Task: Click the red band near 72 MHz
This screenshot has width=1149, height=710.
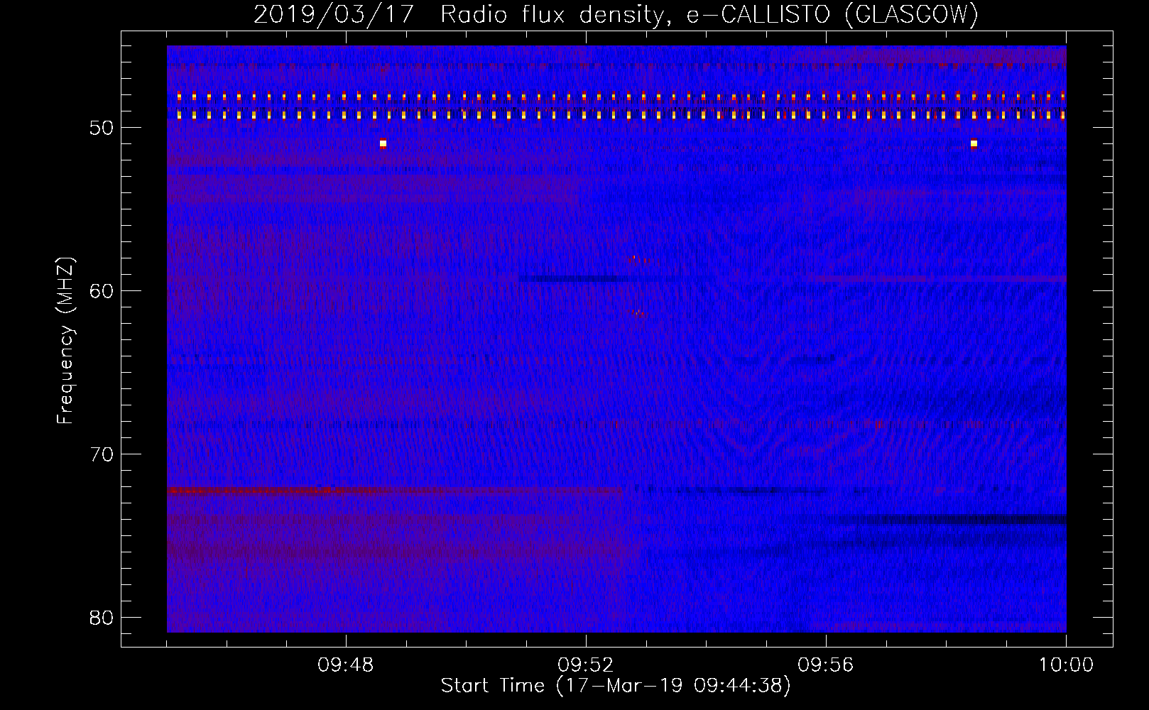Action: (x=394, y=490)
